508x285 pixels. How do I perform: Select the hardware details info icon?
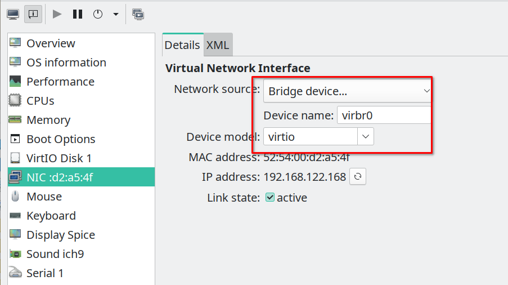pyautogui.click(x=33, y=14)
